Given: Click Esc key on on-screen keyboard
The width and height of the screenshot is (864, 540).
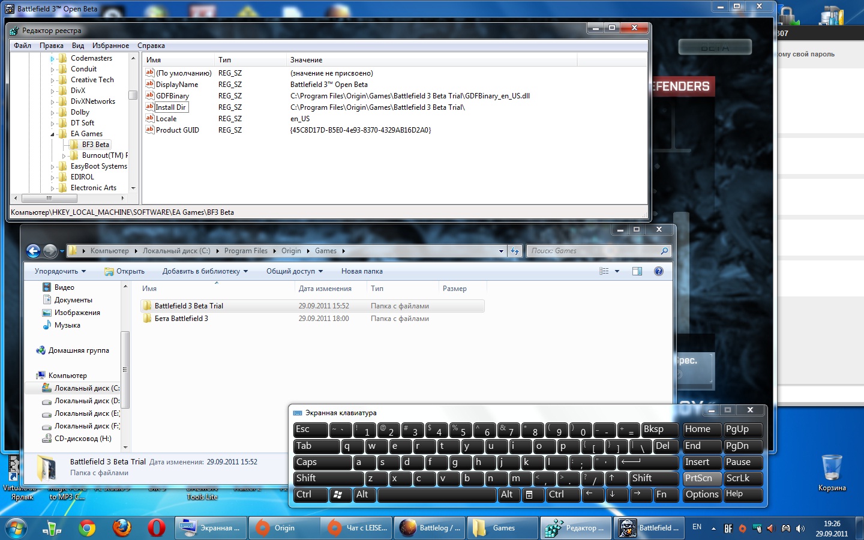Looking at the screenshot, I should (310, 430).
